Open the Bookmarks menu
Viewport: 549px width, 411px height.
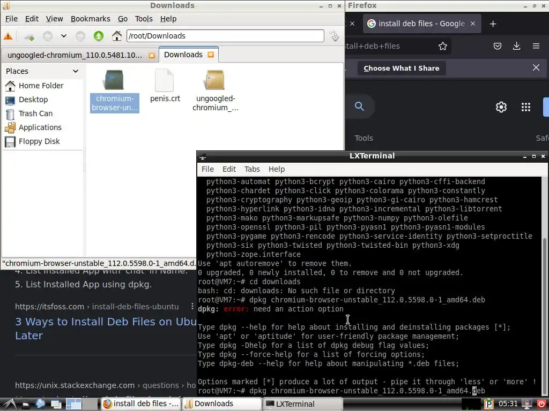(x=90, y=19)
